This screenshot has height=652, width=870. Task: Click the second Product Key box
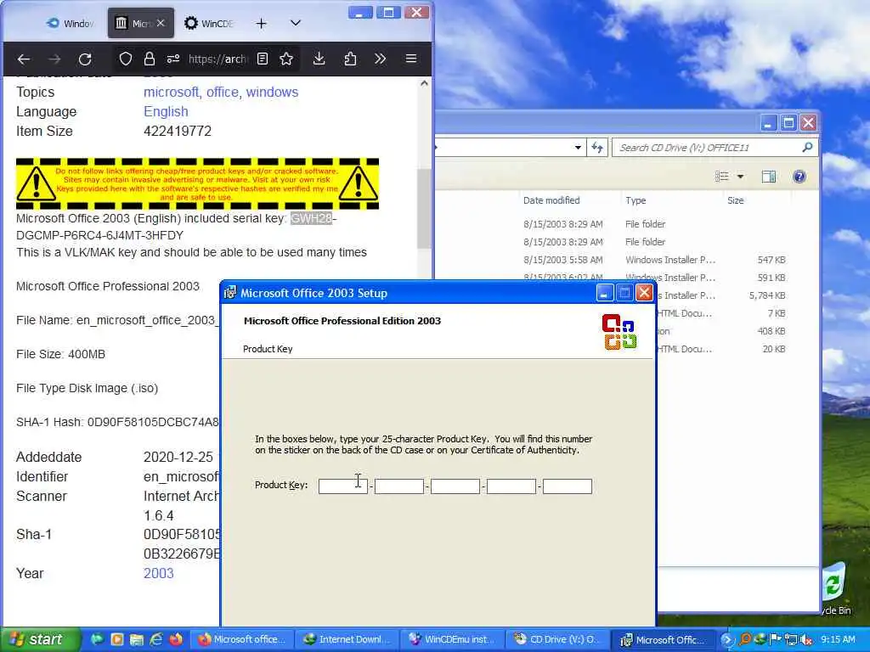[399, 486]
